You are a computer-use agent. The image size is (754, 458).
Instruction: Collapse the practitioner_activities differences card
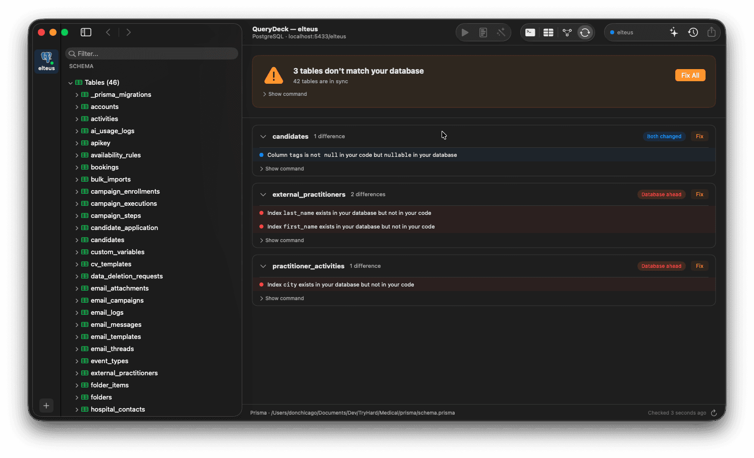tap(263, 266)
